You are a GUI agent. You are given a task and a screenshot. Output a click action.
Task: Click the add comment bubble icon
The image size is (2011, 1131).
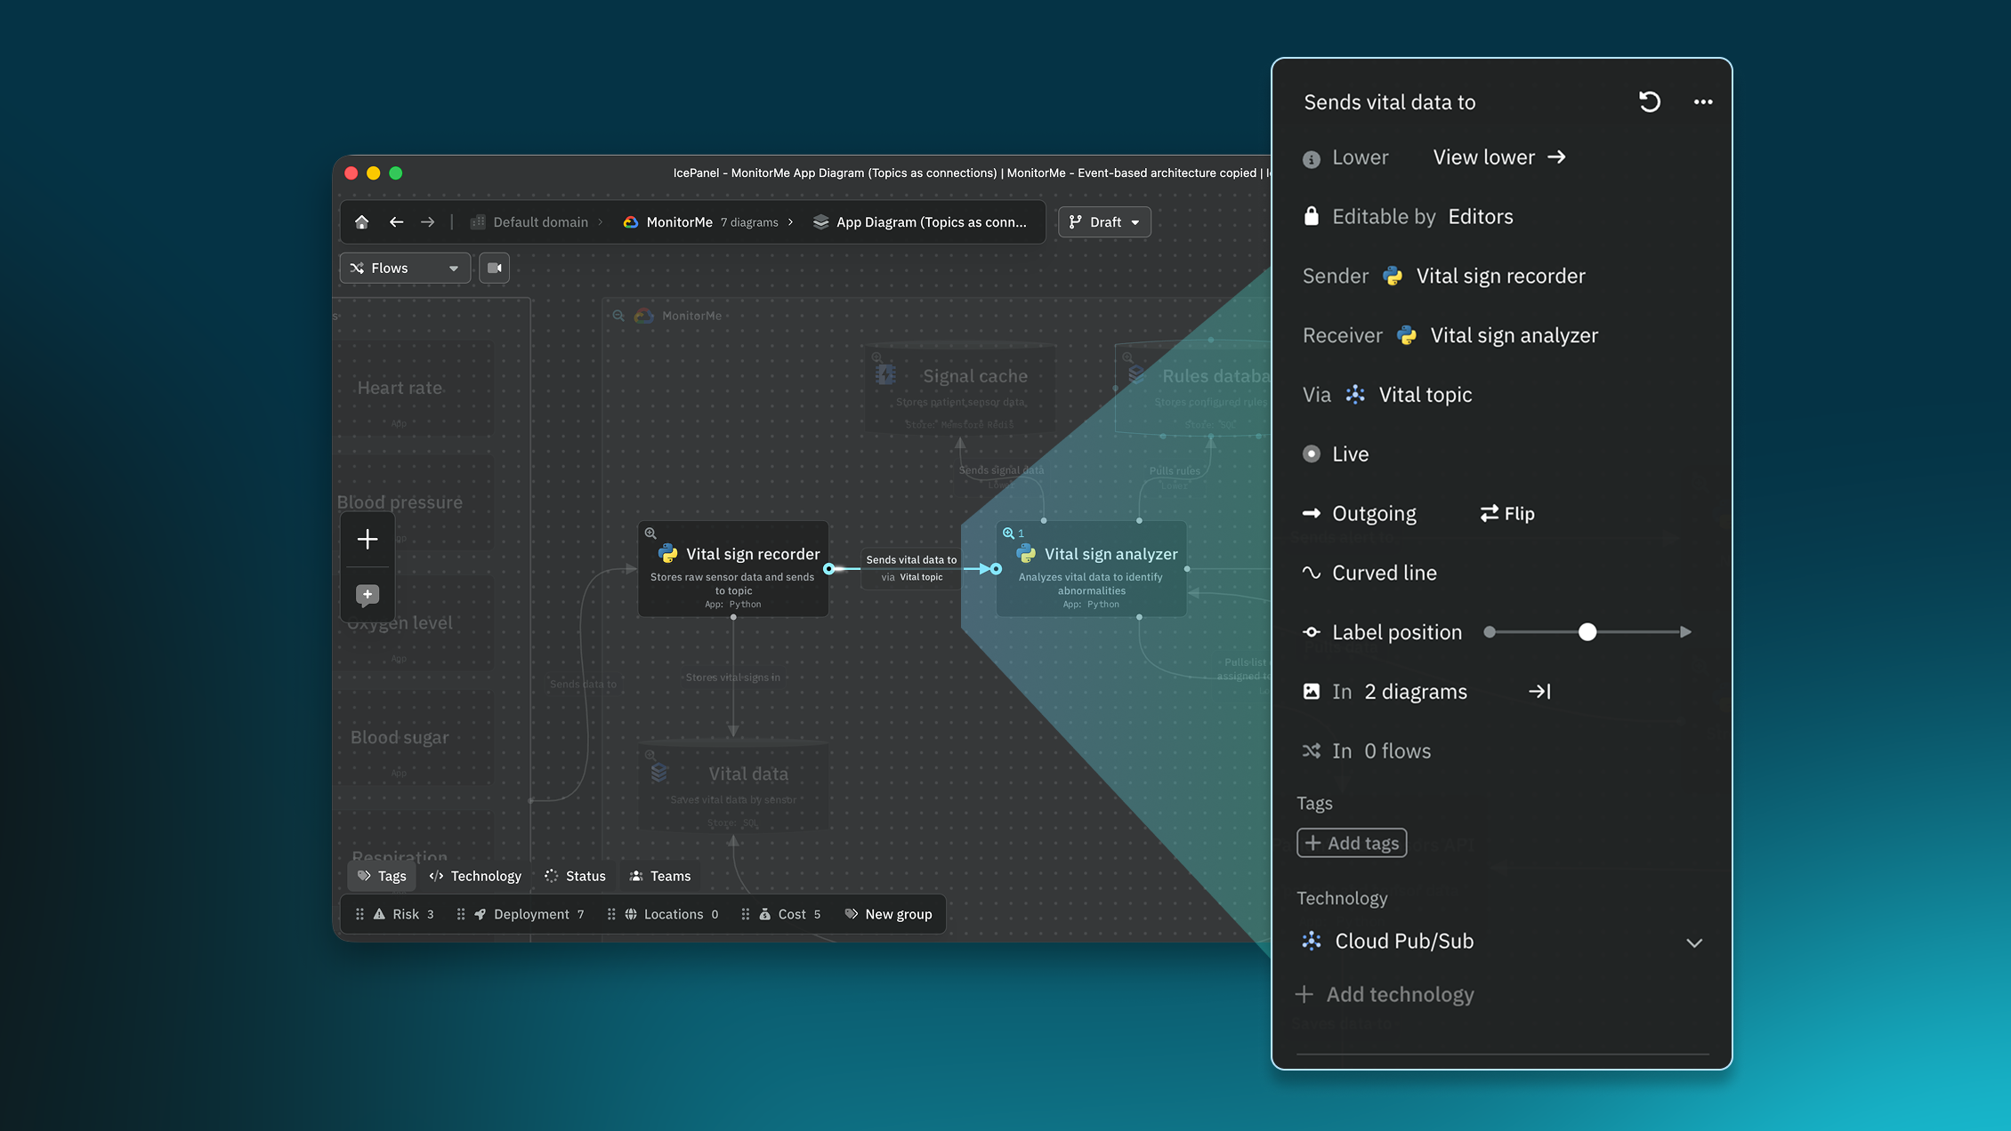point(367,594)
